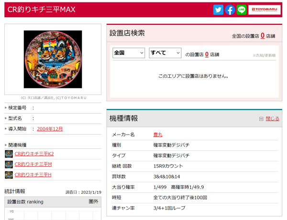
Task: Open the 2004年12月 introduction date link
Action: point(50,129)
